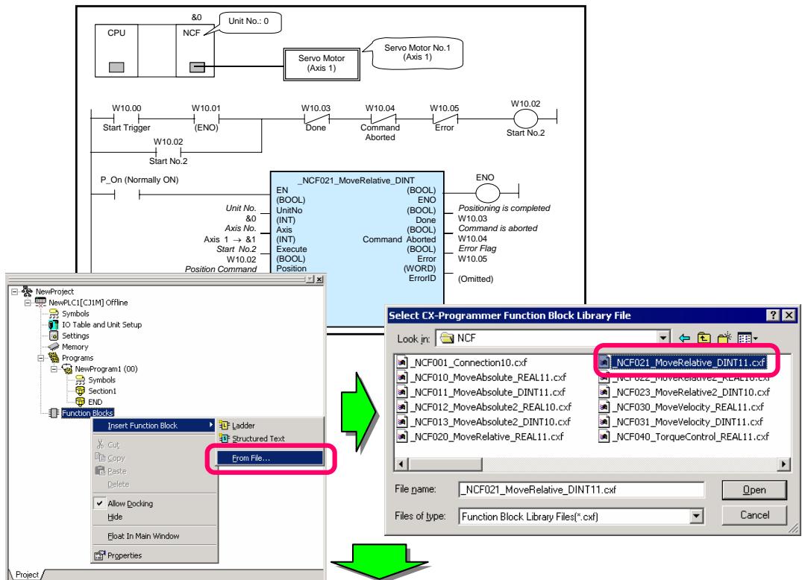Viewport: 802px width, 580px height.
Task: Click the Open button
Action: 754,490
